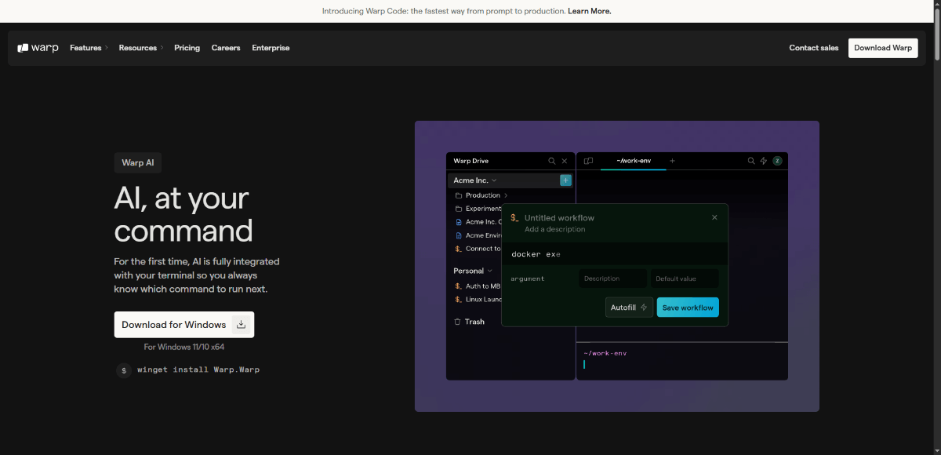Click the ~/work-env prompt text in terminal
The image size is (941, 455).
coord(605,353)
